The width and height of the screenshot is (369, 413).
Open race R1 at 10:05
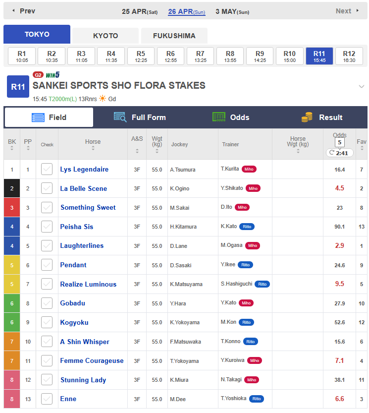point(22,56)
